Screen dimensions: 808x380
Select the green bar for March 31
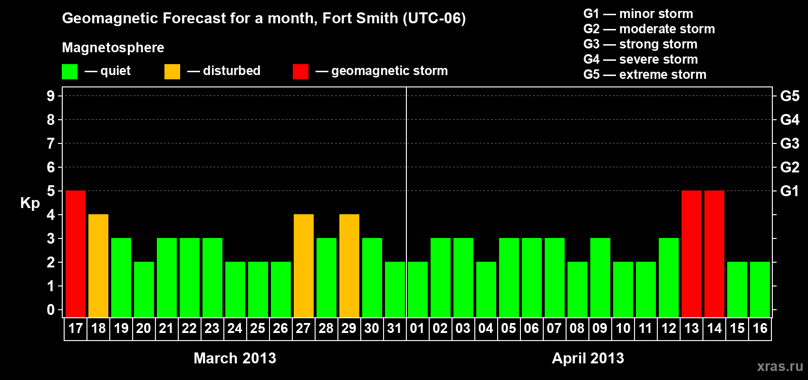tap(395, 289)
